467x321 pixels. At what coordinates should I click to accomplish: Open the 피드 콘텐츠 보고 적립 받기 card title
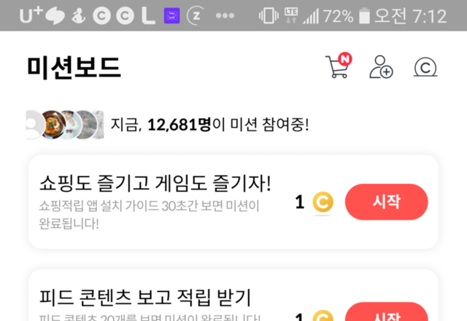(145, 297)
